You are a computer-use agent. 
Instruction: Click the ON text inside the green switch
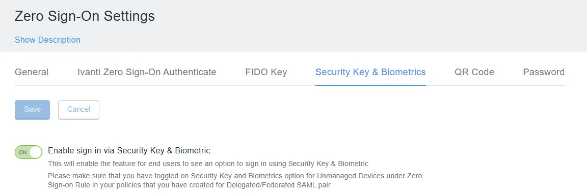tap(23, 152)
